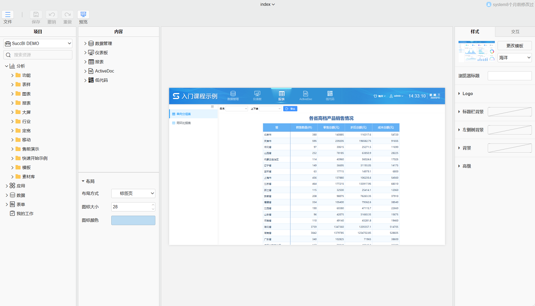Click the 预览 preview toolbar icon
Image resolution: width=535 pixels, height=306 pixels.
tap(83, 15)
